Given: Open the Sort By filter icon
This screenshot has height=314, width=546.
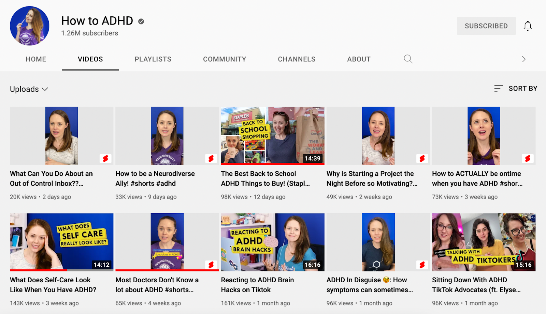Looking at the screenshot, I should [x=499, y=89].
